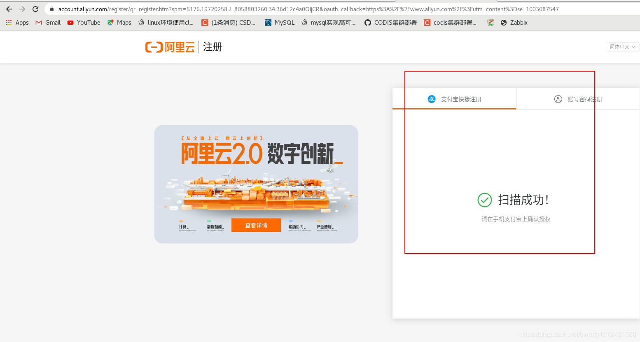Open the Gmail bookmark

click(x=48, y=23)
